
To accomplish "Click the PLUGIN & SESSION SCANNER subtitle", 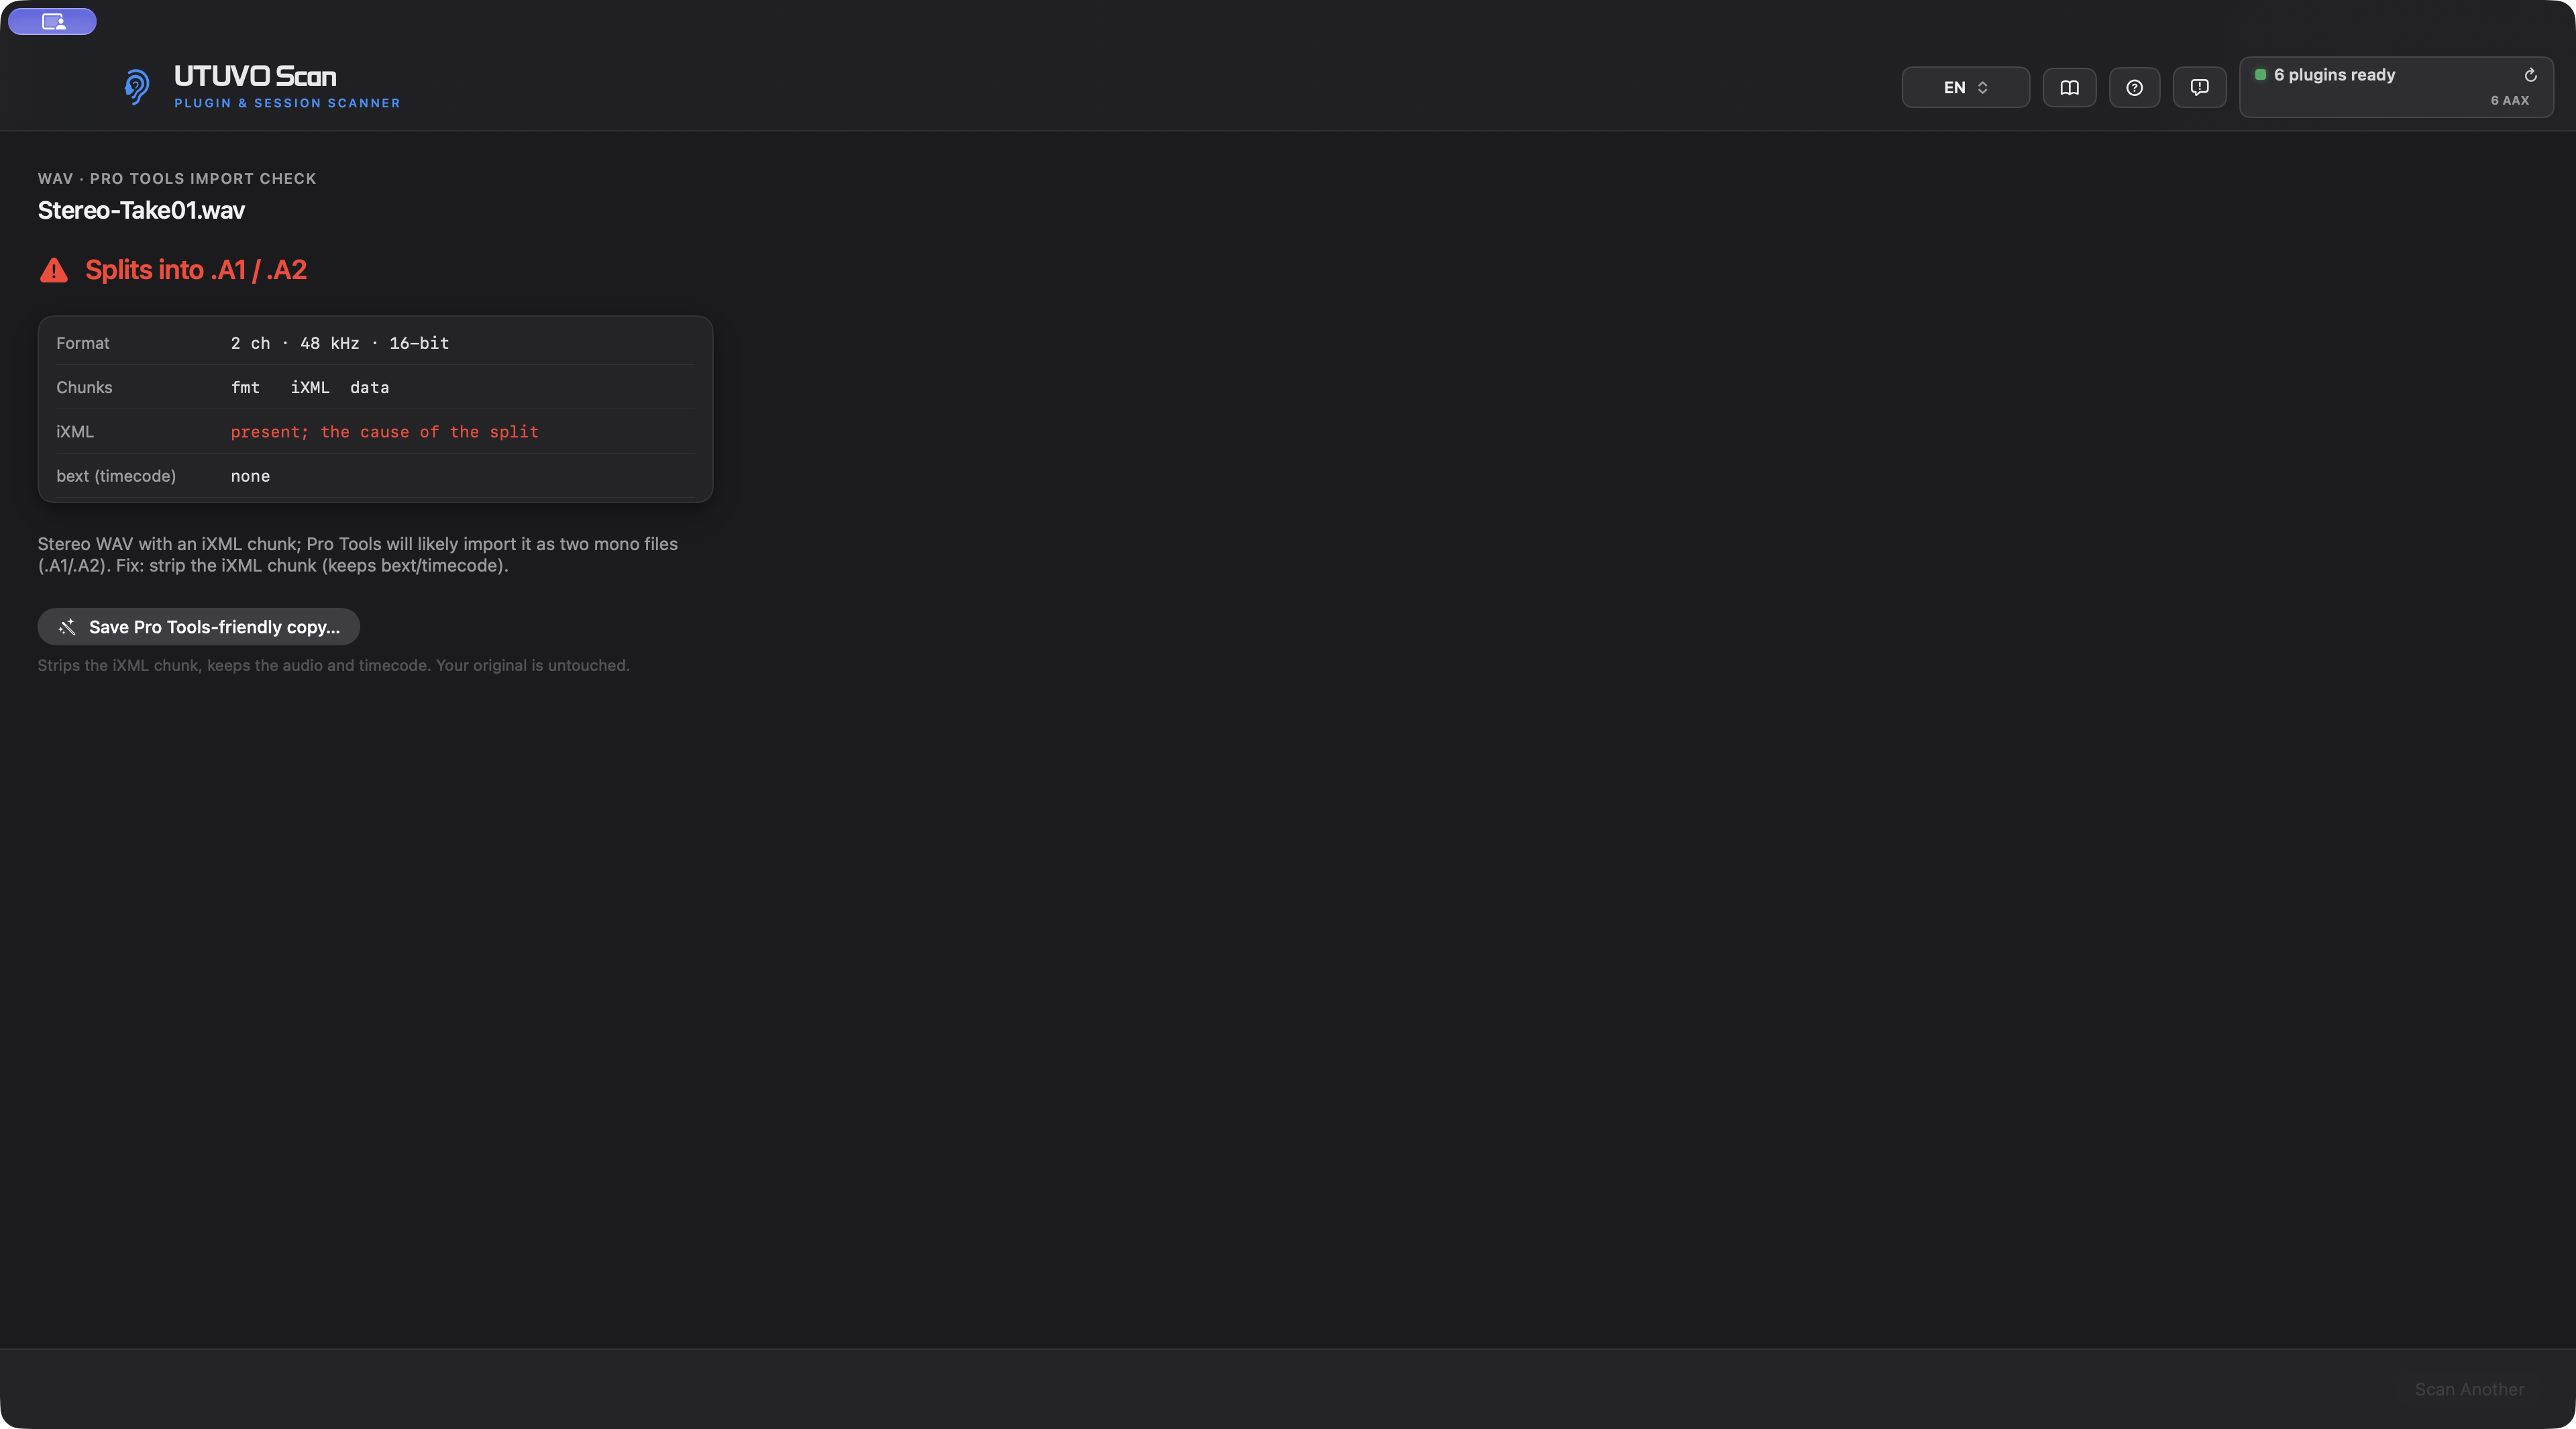I will (x=287, y=103).
